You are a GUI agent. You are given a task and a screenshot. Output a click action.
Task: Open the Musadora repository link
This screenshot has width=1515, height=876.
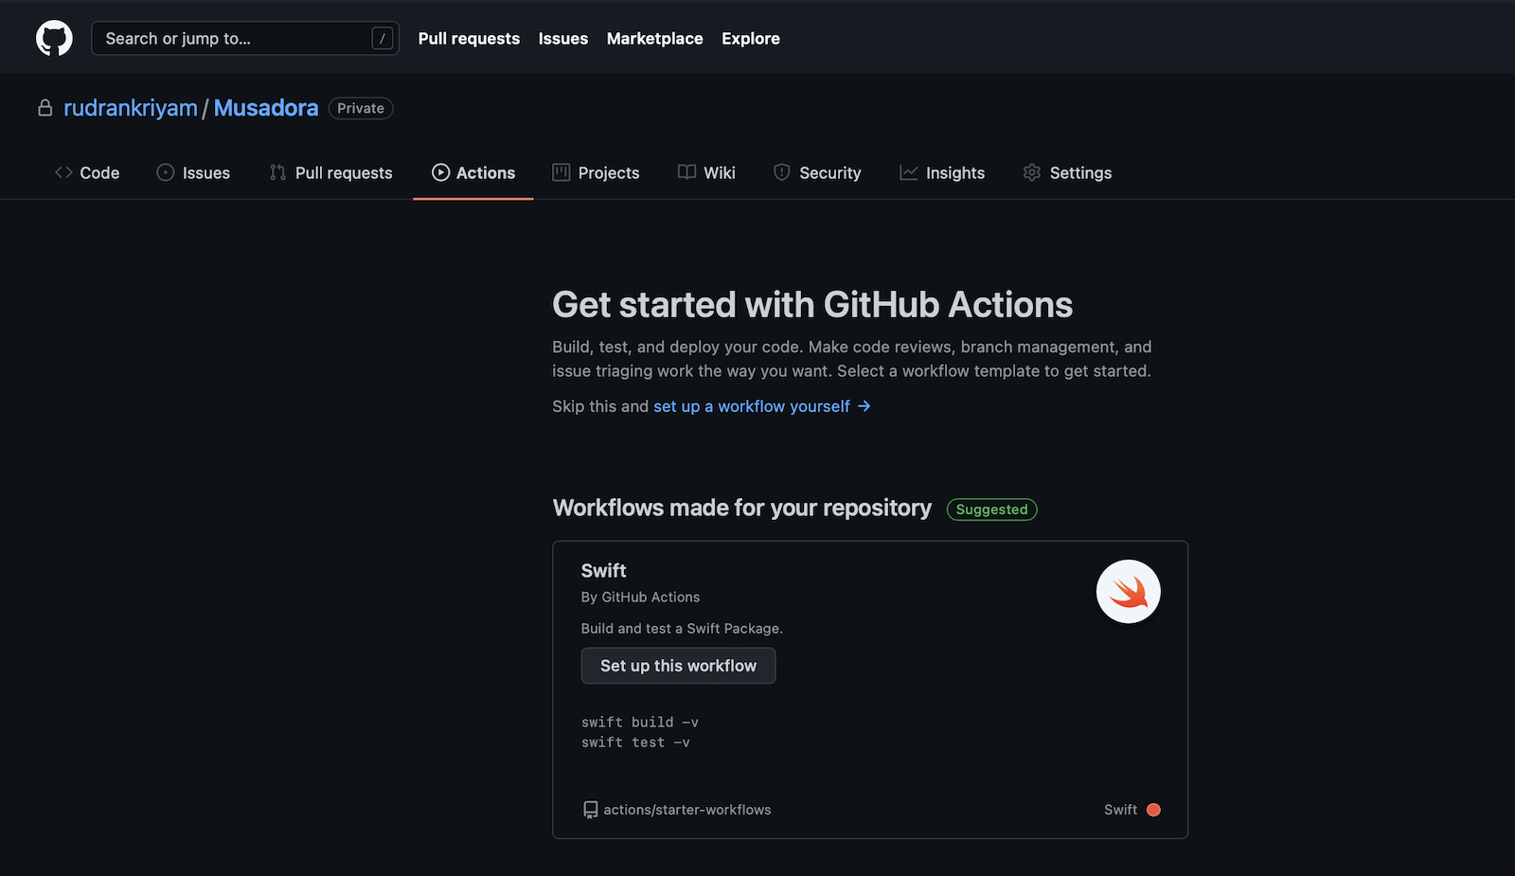pos(266,108)
